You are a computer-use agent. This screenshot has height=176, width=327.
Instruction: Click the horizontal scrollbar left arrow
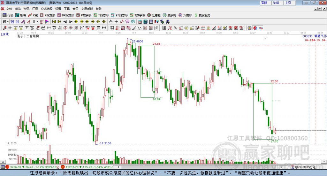(118, 167)
